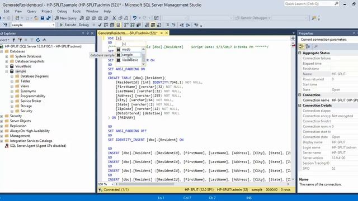Click the Save icon in the toolbar
Screen dimensions: 358x201
tap(43, 18)
